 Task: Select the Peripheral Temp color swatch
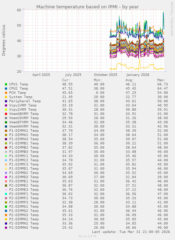[x=6, y=101]
